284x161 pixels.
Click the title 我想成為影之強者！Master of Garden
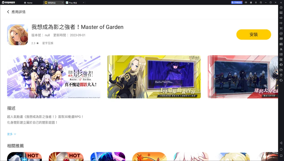pos(77,27)
